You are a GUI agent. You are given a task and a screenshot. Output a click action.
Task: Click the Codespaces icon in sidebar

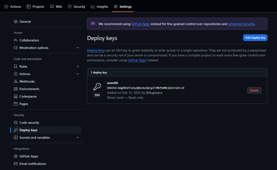click(x=16, y=96)
